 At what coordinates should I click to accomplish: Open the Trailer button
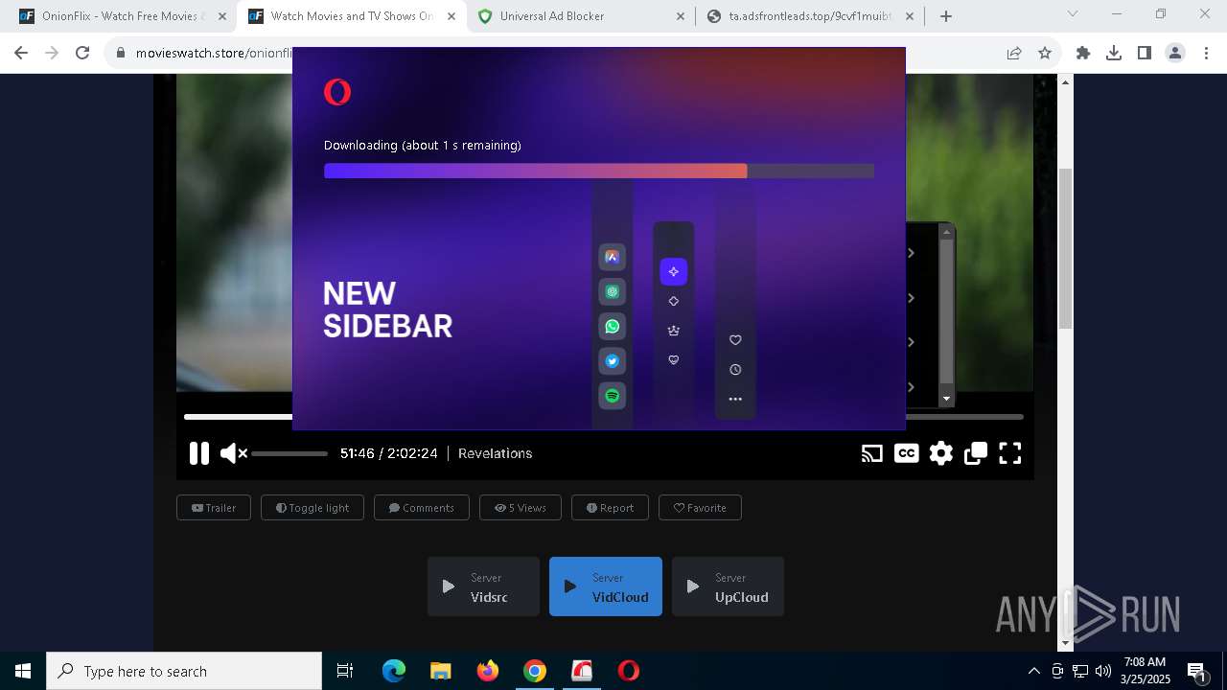point(214,508)
